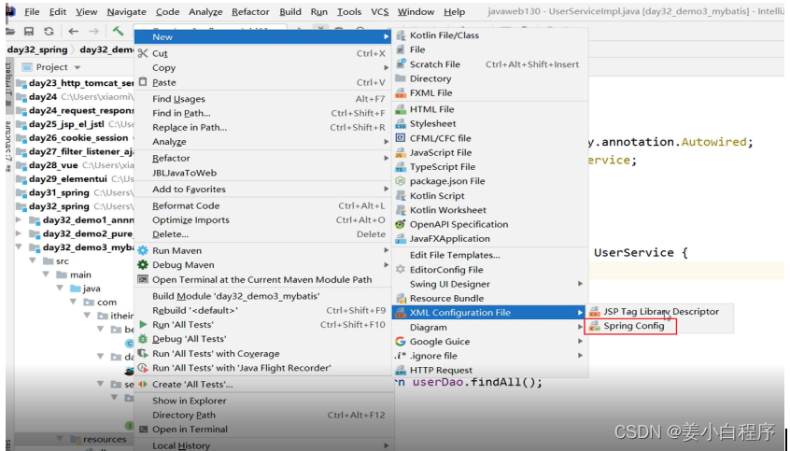
Task: Collapse the src folder tree arrow
Action: tap(33, 261)
